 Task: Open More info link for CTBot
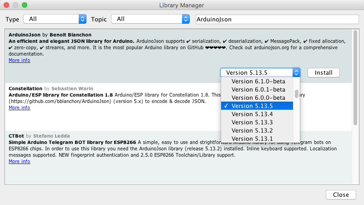pos(20,161)
